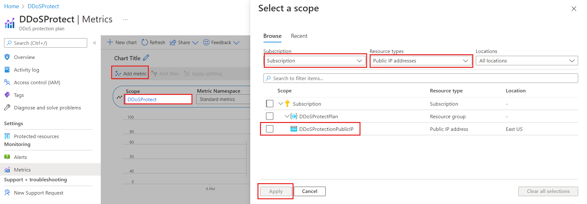The height and width of the screenshot is (204, 587).
Task: Click the Home breadcrumb link
Action: click(x=11, y=6)
